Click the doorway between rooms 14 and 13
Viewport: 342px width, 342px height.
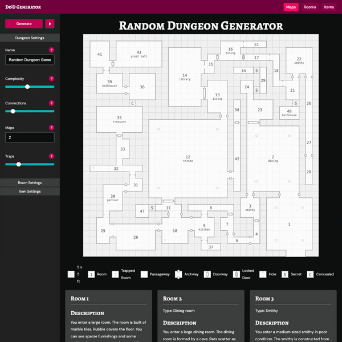coord(204,93)
